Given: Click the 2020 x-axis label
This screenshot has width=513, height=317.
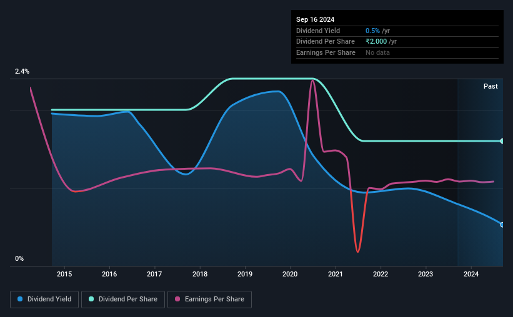Looking at the screenshot, I should 290,274.
